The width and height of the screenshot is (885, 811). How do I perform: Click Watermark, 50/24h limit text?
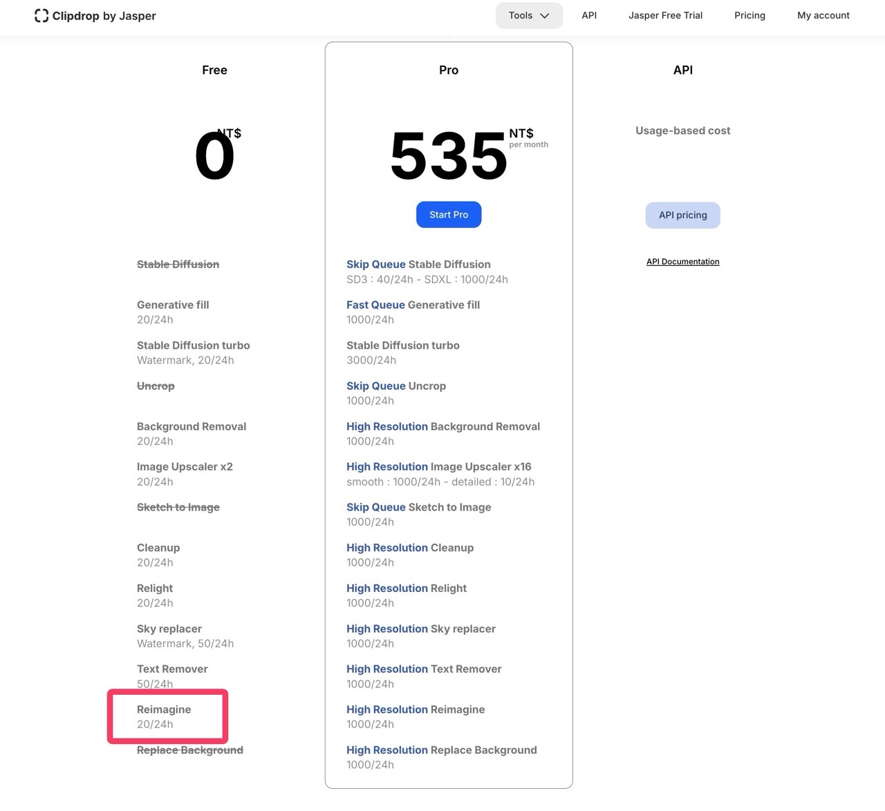coord(185,644)
